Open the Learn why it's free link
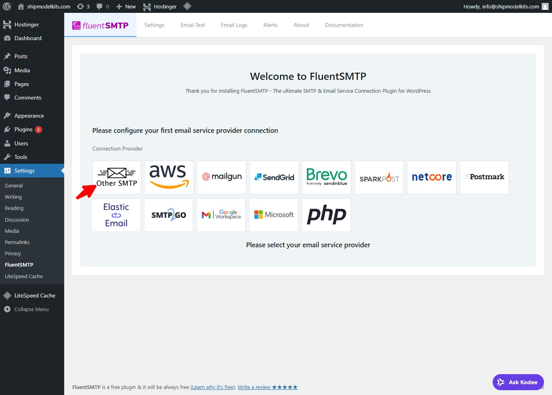Screen dimensions: 552x395 (213, 387)
